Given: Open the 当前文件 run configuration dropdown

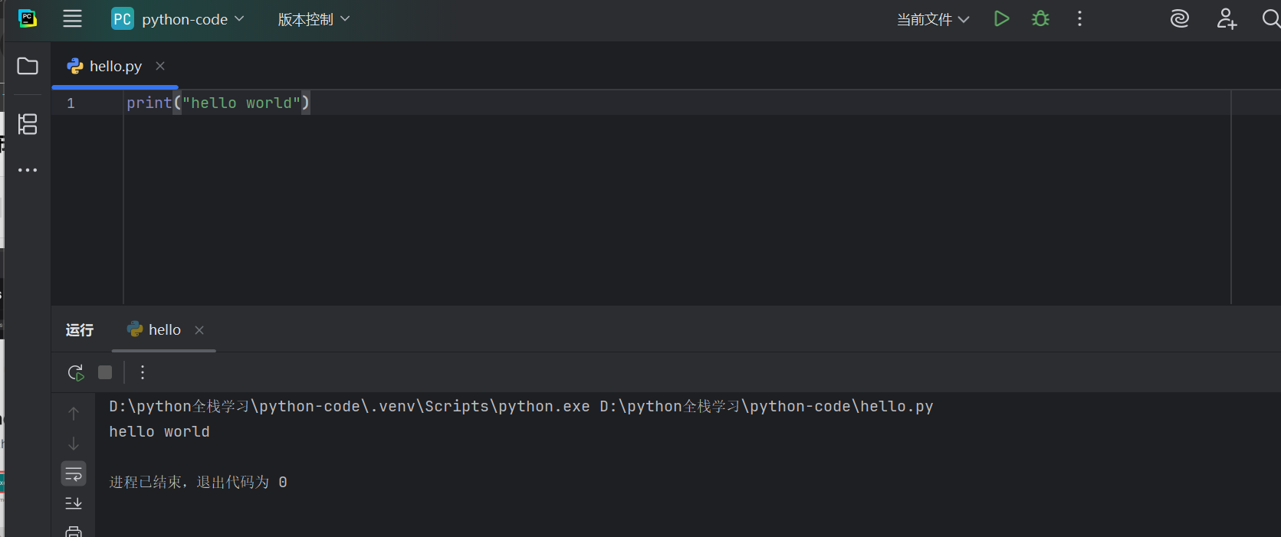Looking at the screenshot, I should point(933,19).
